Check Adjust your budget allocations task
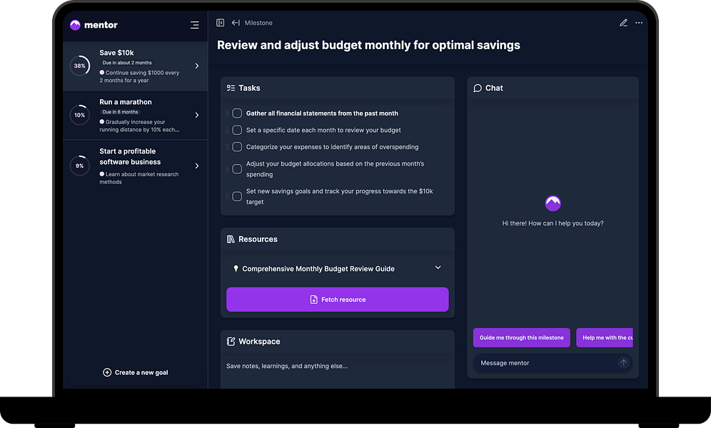 coord(237,169)
